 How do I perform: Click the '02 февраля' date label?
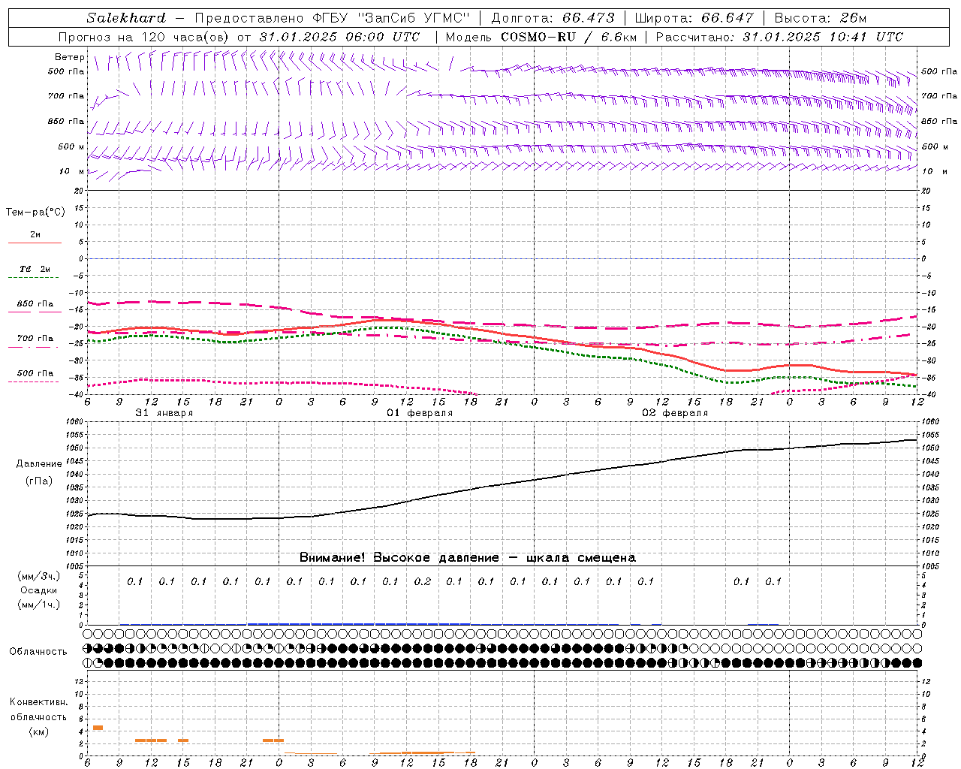[675, 413]
